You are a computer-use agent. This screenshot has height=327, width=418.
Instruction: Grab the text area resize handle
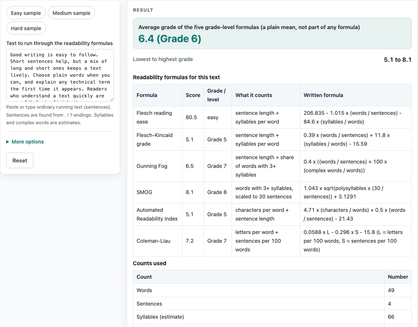pyautogui.click(x=112, y=99)
